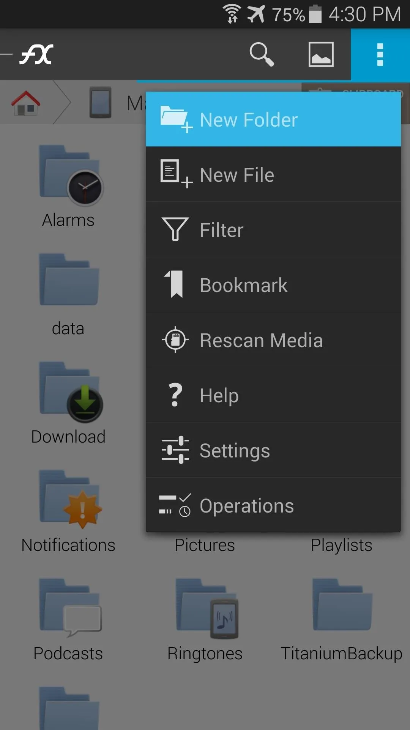
Task: Tap the 75% battery percentage
Action: (x=289, y=15)
